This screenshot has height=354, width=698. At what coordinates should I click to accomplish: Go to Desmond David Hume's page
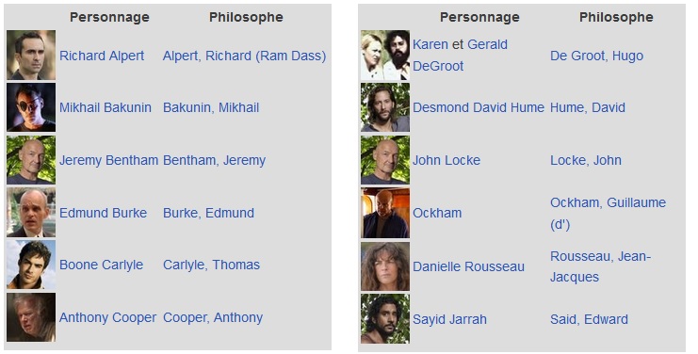tap(479, 107)
